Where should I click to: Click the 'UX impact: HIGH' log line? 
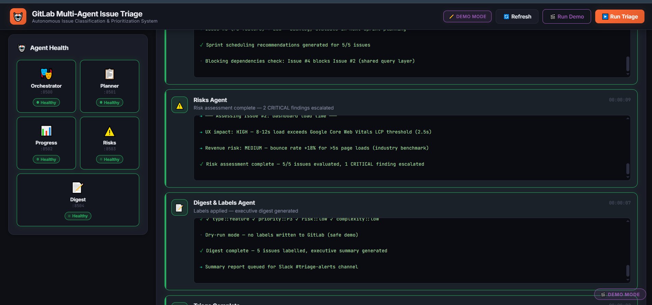pyautogui.click(x=315, y=132)
